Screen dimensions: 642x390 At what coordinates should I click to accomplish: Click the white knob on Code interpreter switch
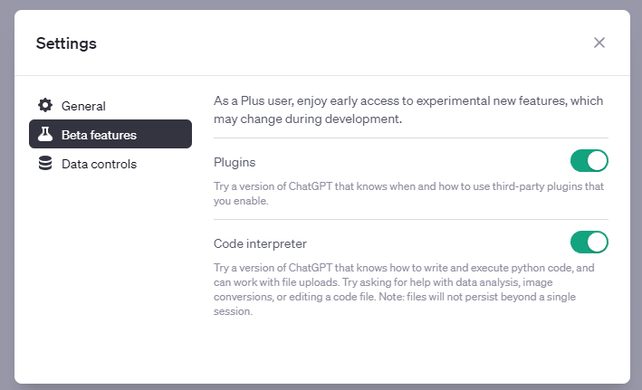coord(598,243)
